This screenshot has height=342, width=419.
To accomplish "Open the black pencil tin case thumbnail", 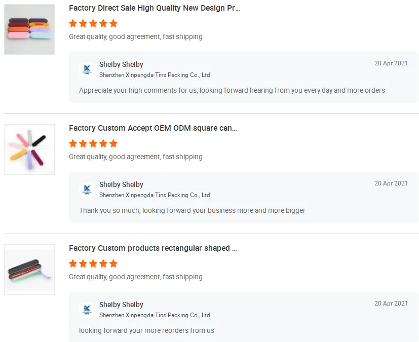I will click(29, 270).
